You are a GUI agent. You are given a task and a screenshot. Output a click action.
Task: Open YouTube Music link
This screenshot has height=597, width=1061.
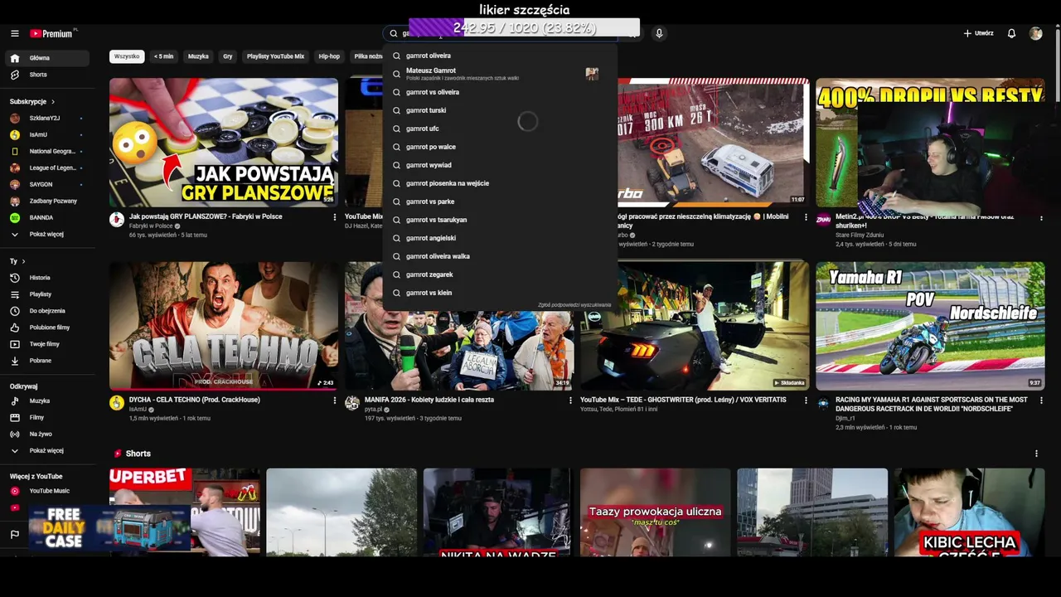click(46, 491)
